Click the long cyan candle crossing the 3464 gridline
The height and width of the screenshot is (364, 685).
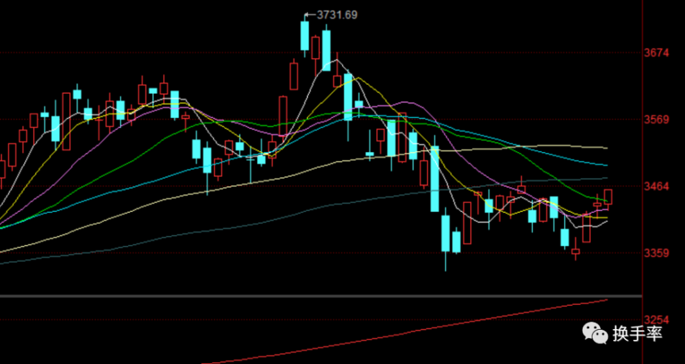(x=434, y=178)
